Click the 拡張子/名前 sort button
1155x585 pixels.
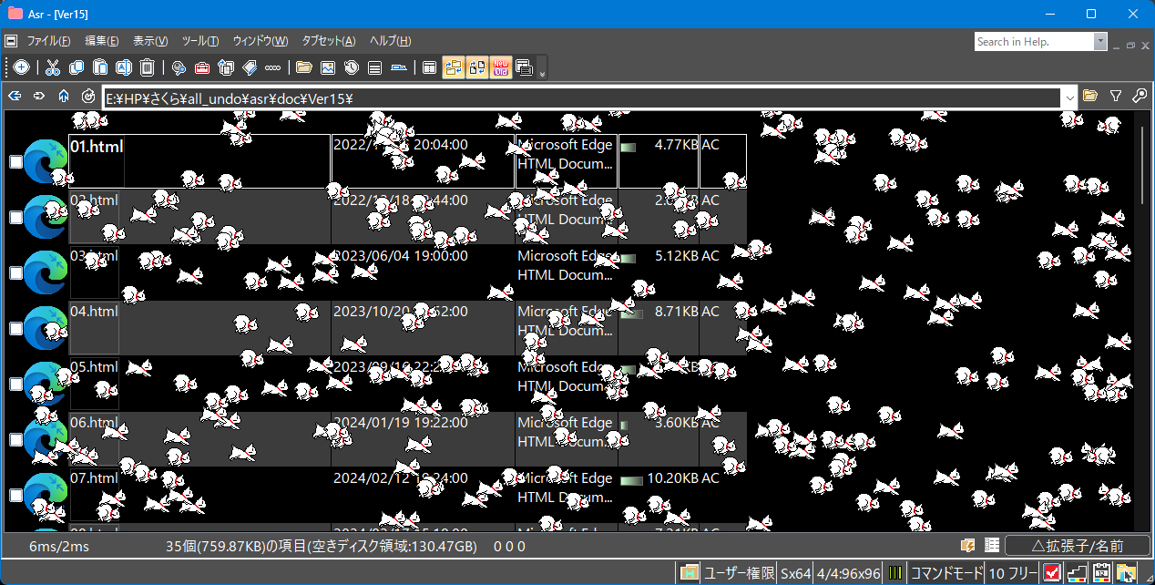point(1077,546)
